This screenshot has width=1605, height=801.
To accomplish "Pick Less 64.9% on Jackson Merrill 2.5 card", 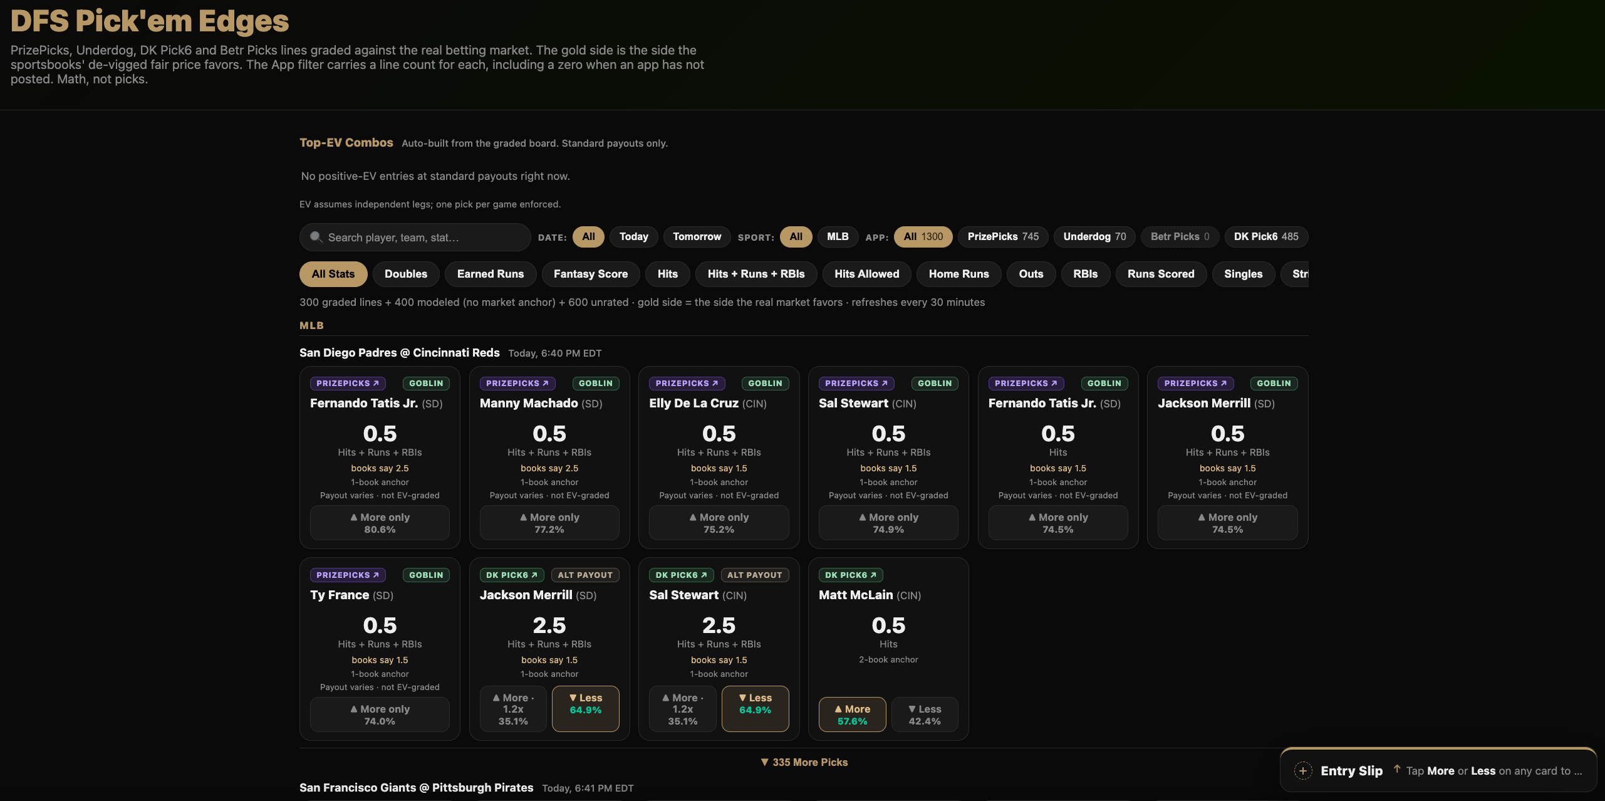I will click(585, 708).
